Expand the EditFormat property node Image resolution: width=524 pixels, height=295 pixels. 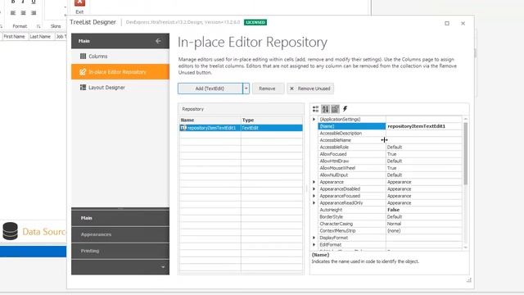[x=314, y=245]
